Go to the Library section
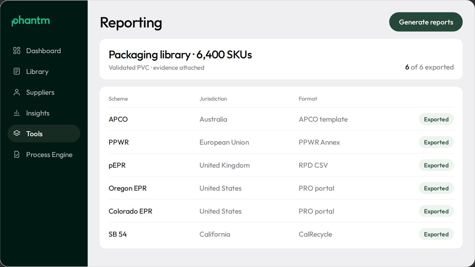Screen dimensions: 475x267 pyautogui.click(x=44, y=71)
